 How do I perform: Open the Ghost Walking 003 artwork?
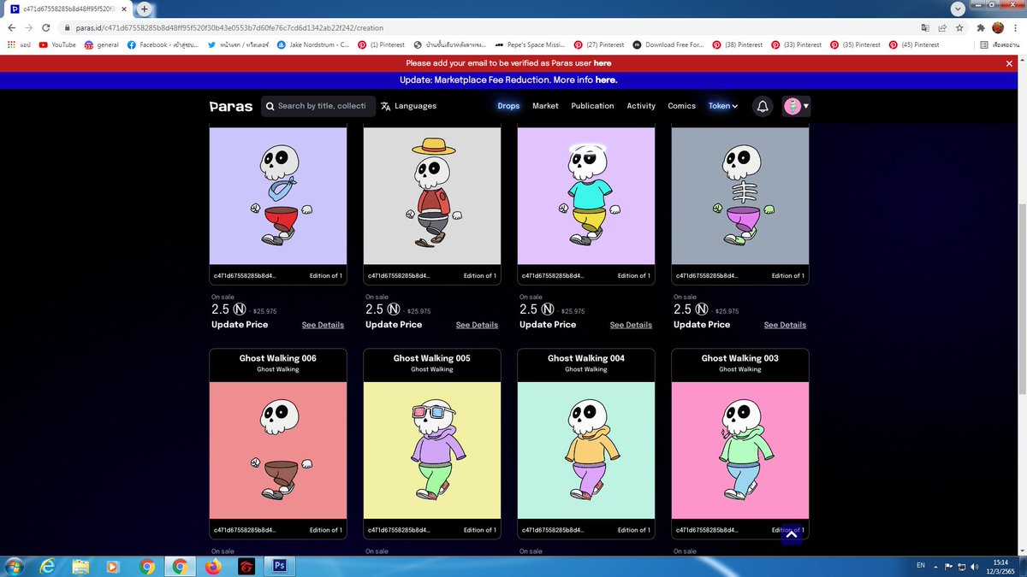pos(740,450)
